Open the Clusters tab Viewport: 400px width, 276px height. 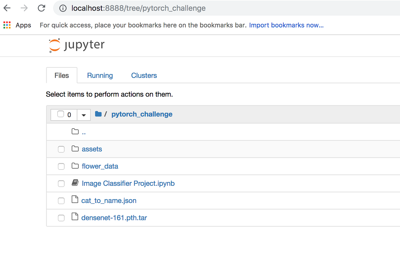[144, 75]
